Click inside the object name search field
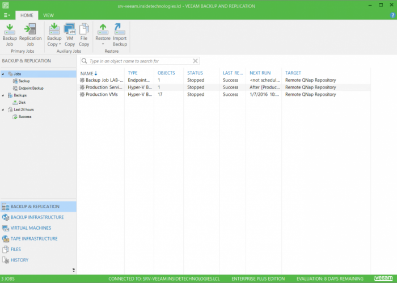 coord(140,61)
